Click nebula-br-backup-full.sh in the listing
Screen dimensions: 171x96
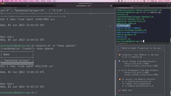pyautogui.click(x=130, y=19)
